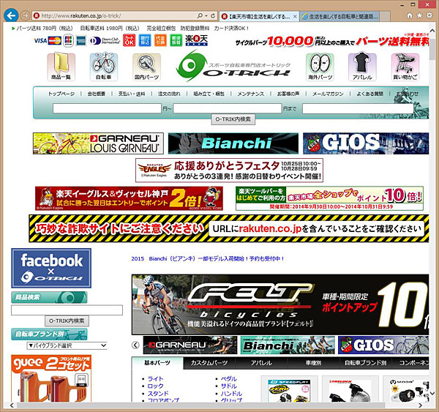Open トップページ in the nav bar

pyautogui.click(x=61, y=94)
